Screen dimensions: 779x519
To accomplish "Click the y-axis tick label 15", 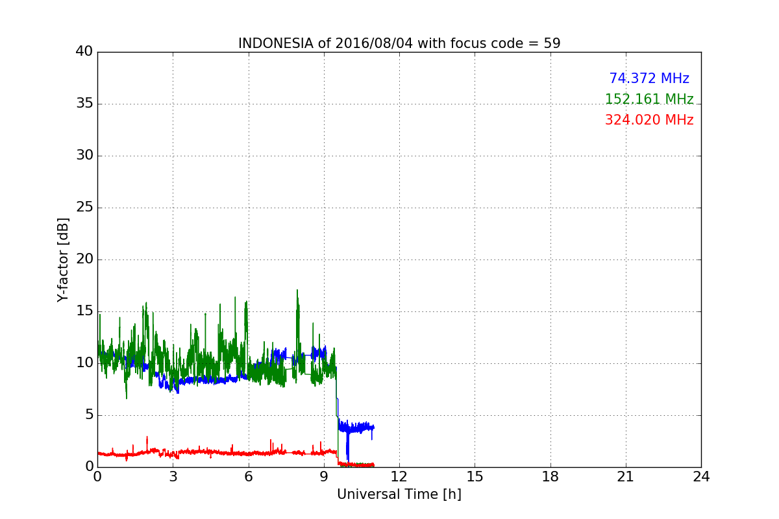I will (84, 311).
